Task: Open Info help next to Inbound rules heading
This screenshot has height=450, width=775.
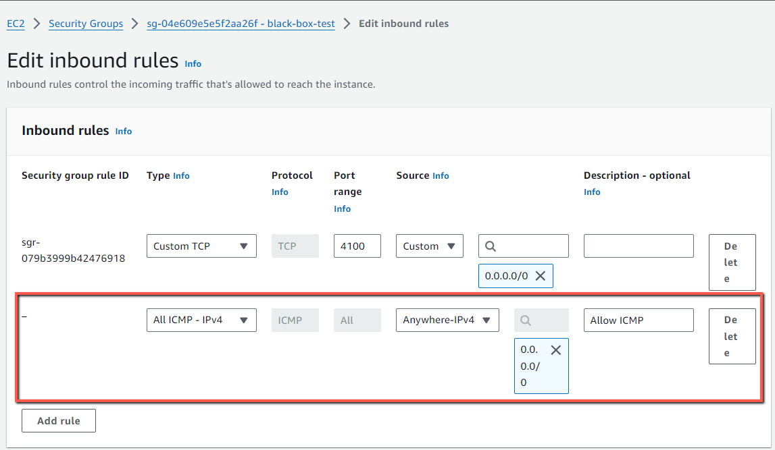Action: coord(123,131)
